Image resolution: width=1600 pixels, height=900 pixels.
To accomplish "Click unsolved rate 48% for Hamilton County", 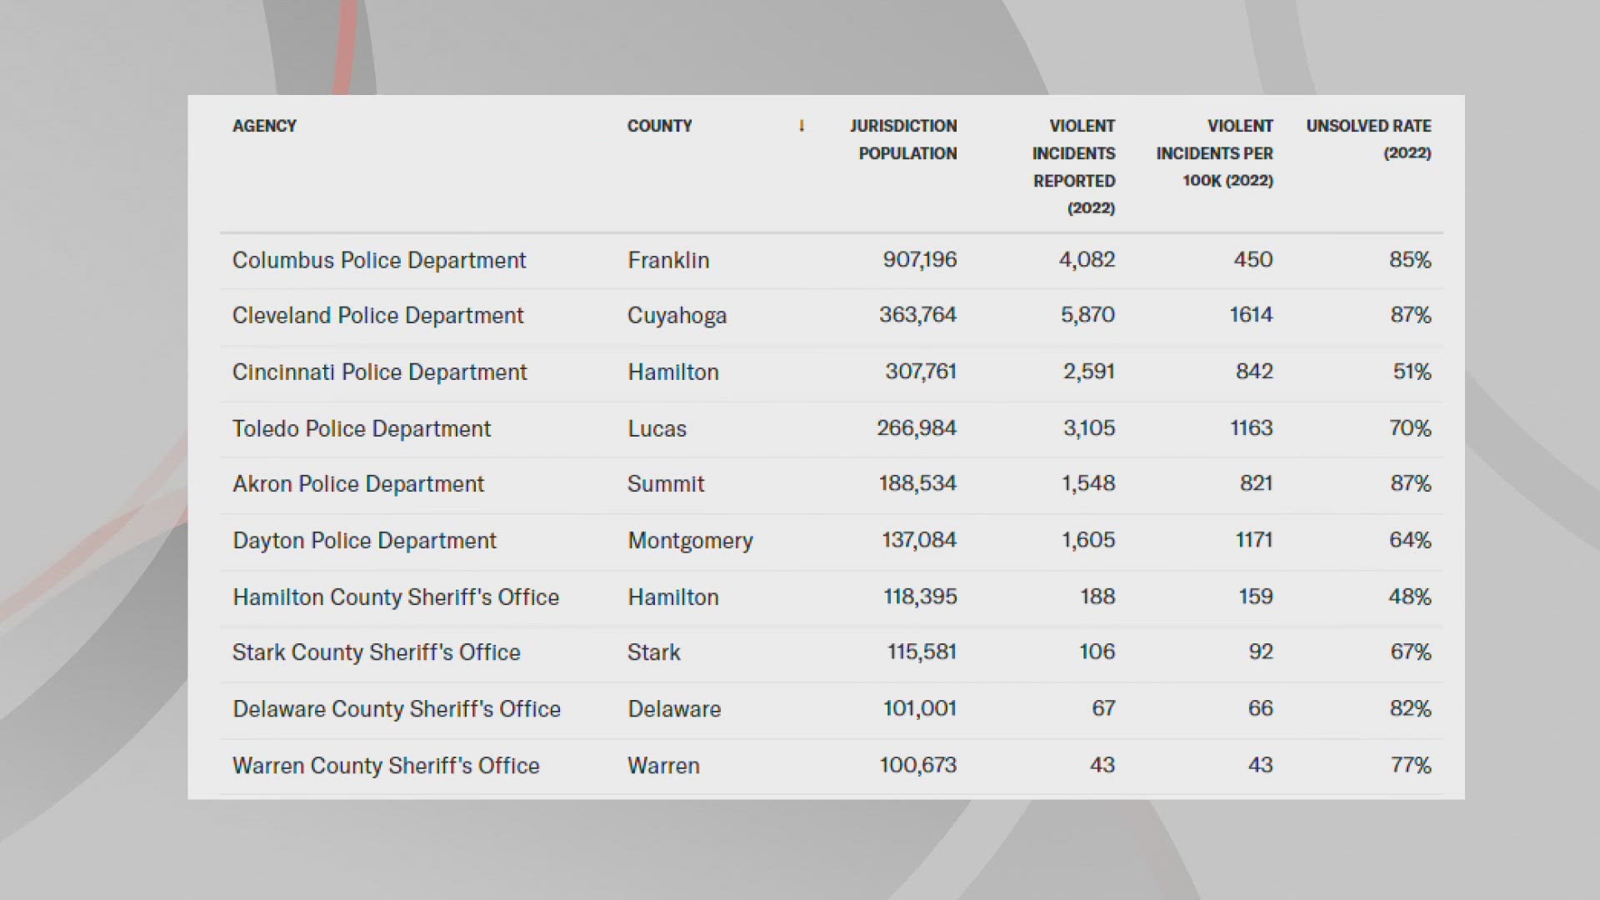I will [1410, 597].
